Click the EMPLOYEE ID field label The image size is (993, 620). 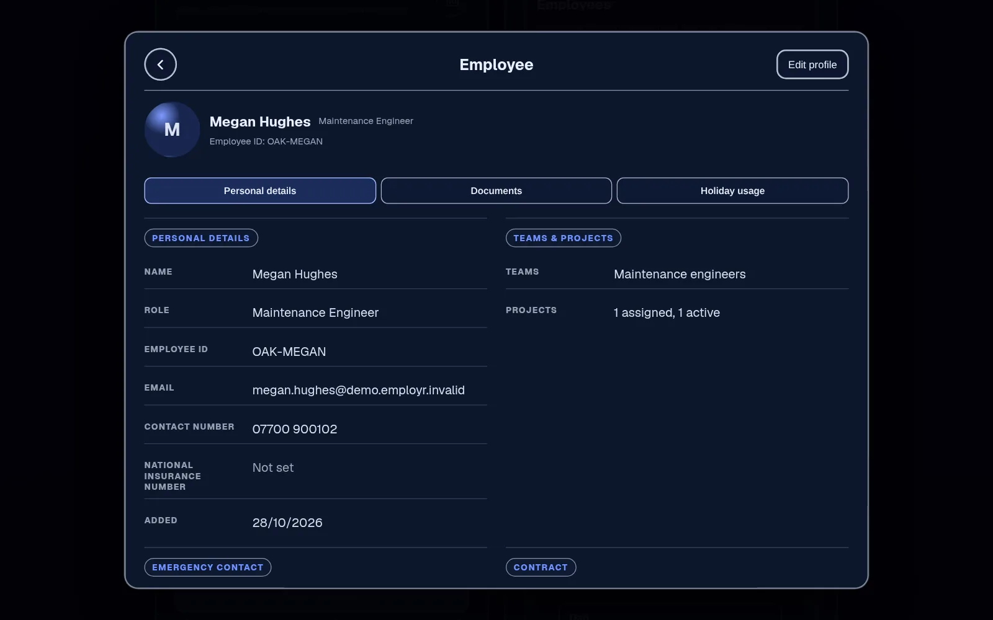click(x=176, y=349)
